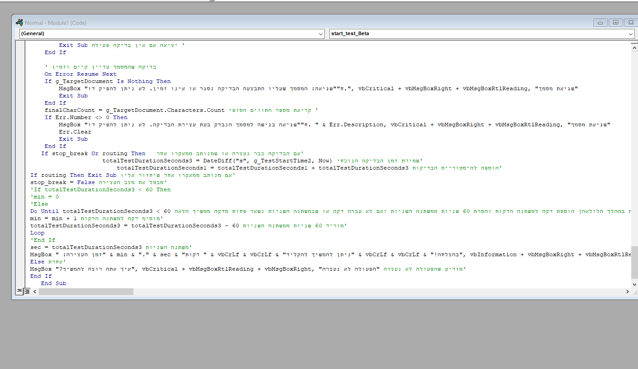Click the split bar above vertical scrollbar
The width and height of the screenshot is (638, 369).
(634, 42)
